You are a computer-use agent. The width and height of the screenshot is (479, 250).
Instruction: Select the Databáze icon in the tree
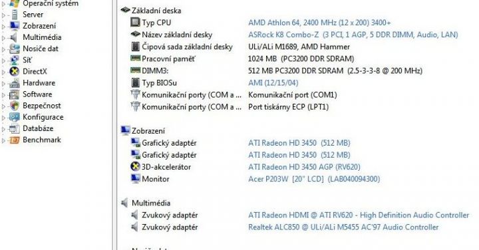(15, 128)
